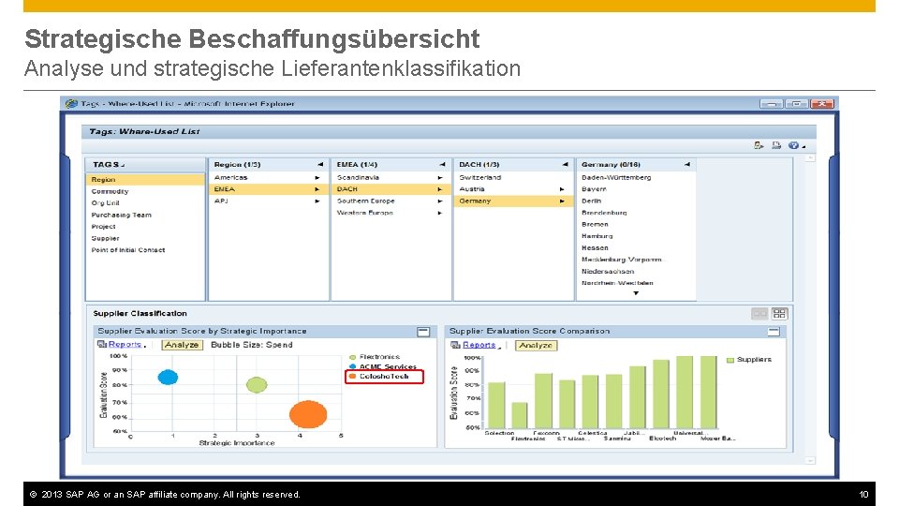Image resolution: width=899 pixels, height=506 pixels.
Task: Click the print icon in toolbar
Action: click(776, 146)
